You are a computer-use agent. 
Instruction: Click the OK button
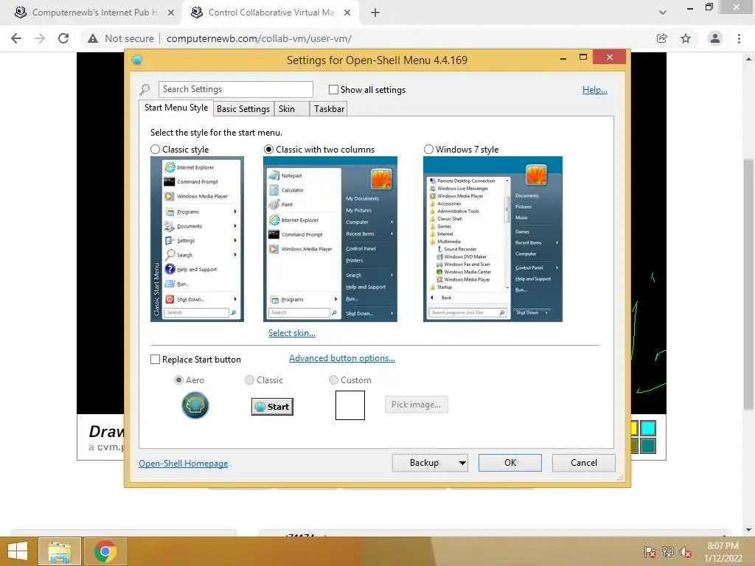(510, 463)
